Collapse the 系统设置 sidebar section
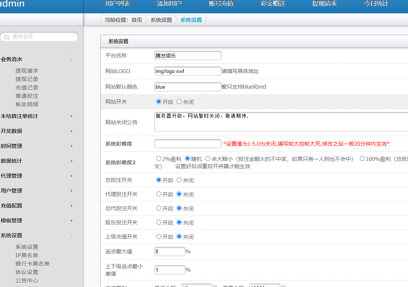The image size is (408, 287). click(71, 236)
